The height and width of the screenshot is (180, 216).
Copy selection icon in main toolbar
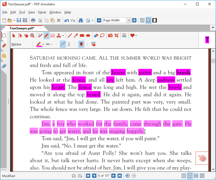pyautogui.click(x=46, y=20)
